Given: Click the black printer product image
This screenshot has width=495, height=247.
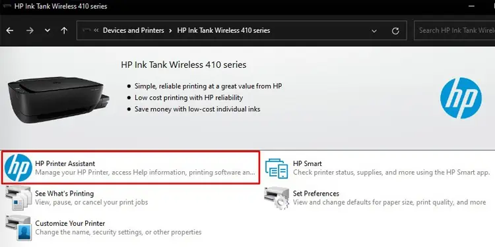Looking at the screenshot, I should coord(59,99).
